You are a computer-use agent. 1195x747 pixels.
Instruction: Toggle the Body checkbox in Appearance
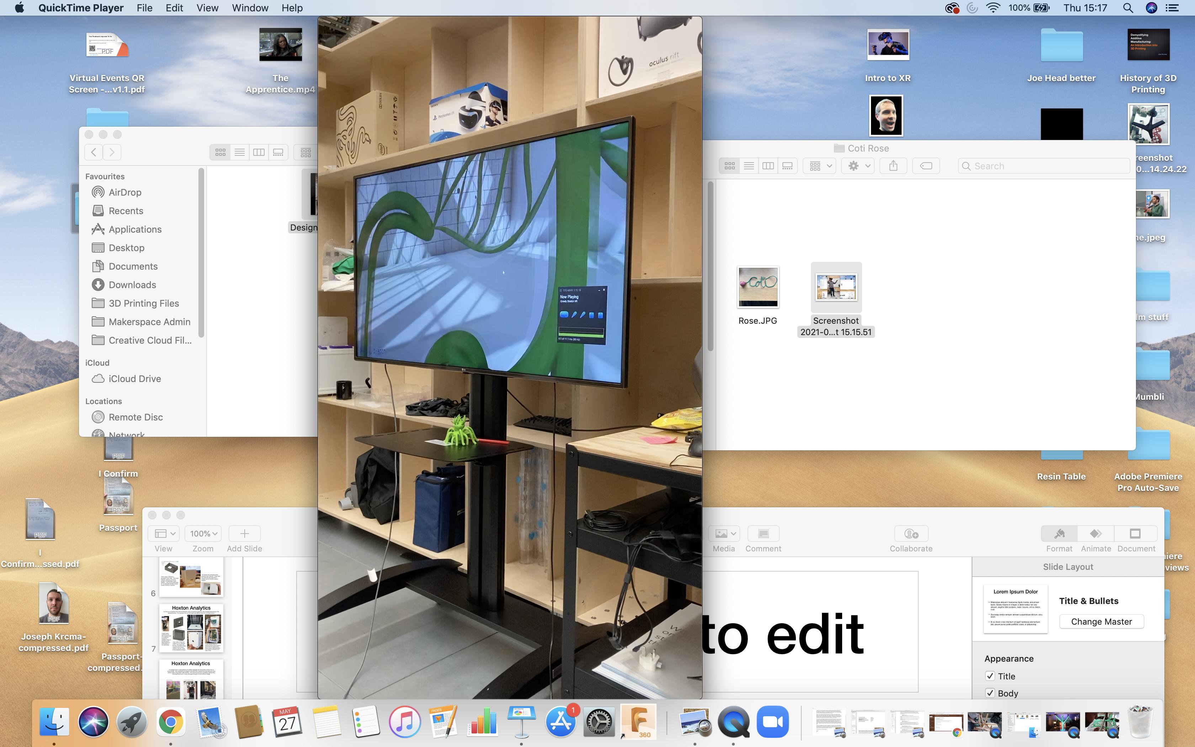pos(989,693)
